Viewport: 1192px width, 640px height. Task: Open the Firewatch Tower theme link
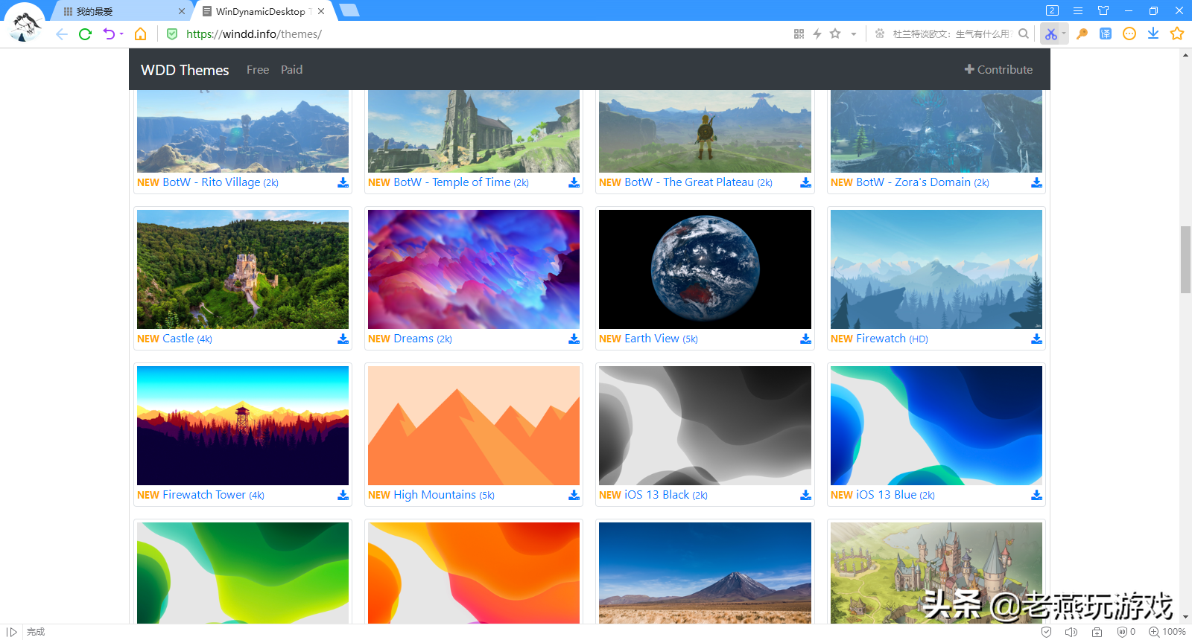coord(204,495)
